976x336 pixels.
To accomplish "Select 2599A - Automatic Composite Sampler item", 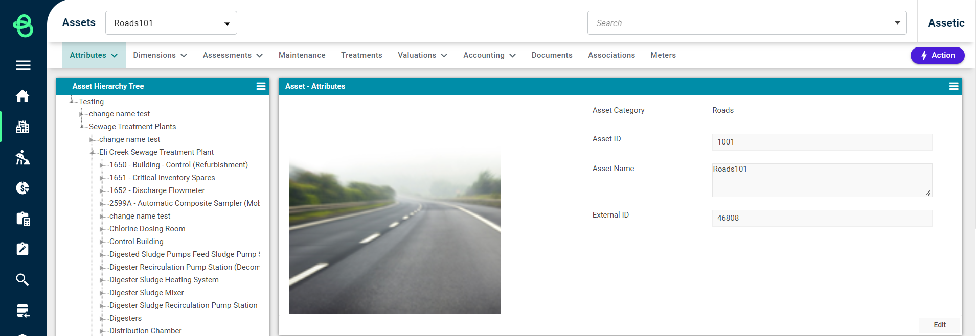I will [185, 203].
